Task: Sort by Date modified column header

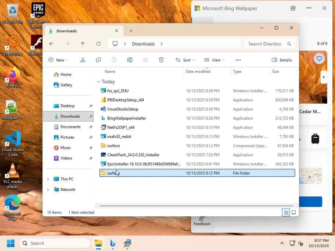Action: pos(207,72)
